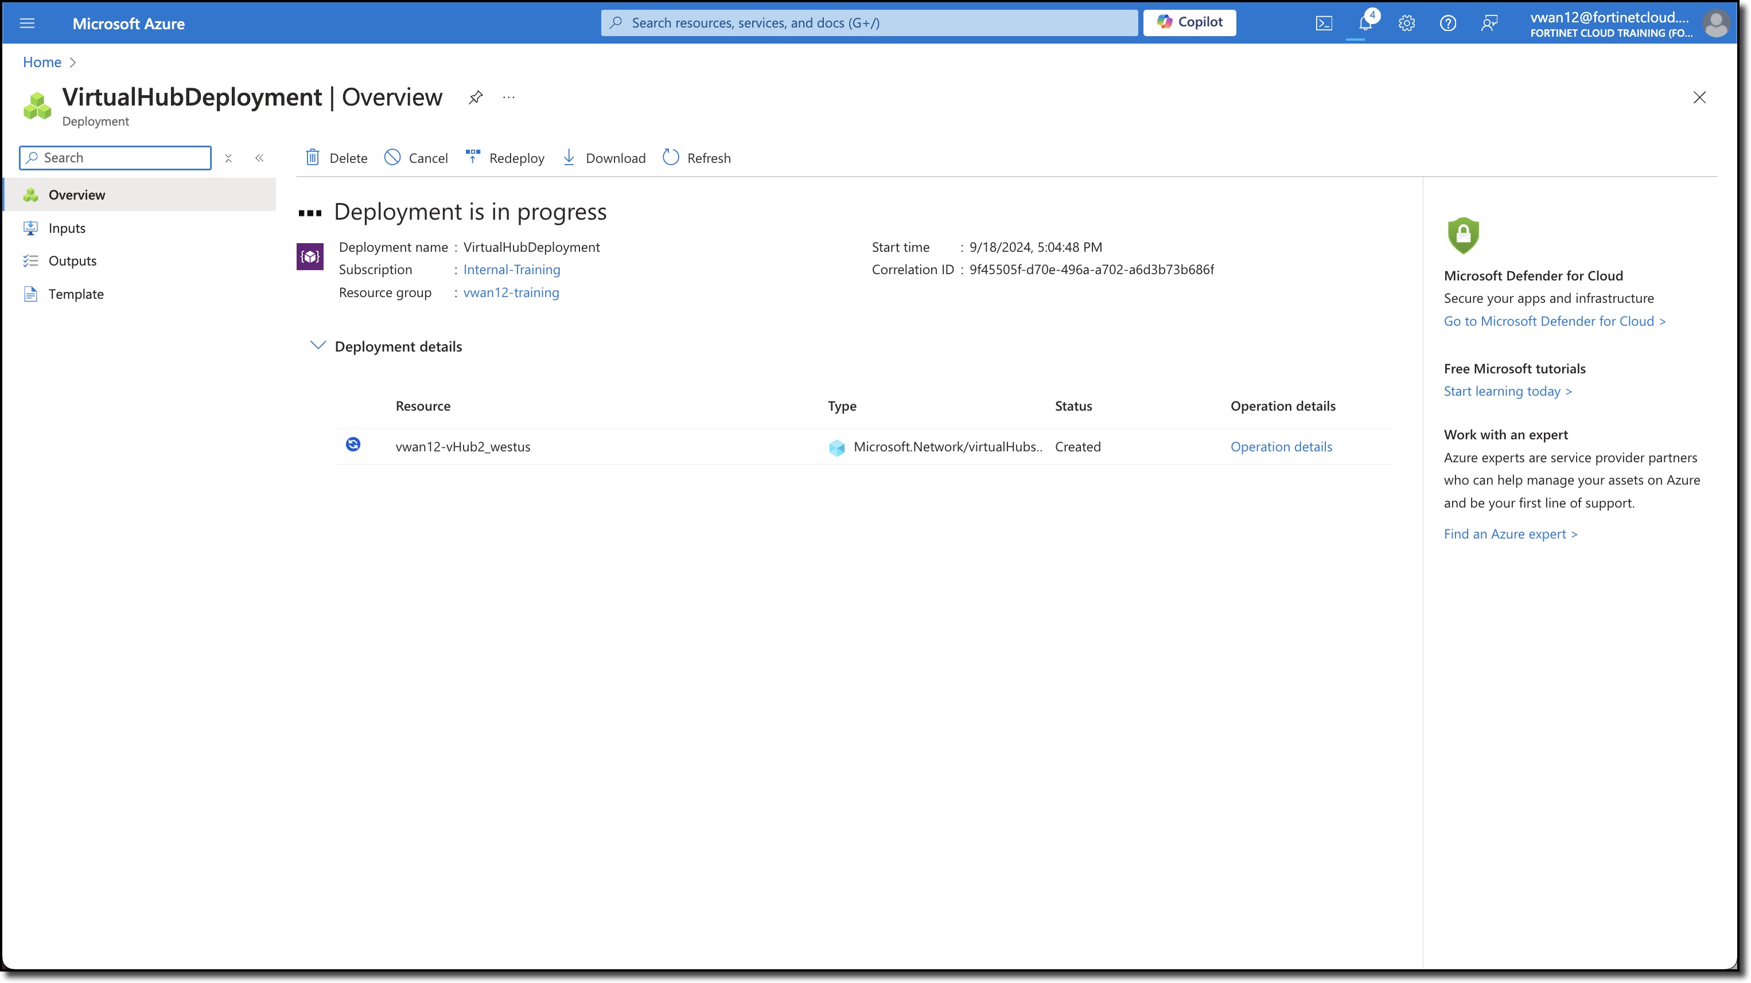Viewport: 1751px width, 983px height.
Task: Click the vwan12-vHub2_westus sync status icon
Action: pos(353,444)
